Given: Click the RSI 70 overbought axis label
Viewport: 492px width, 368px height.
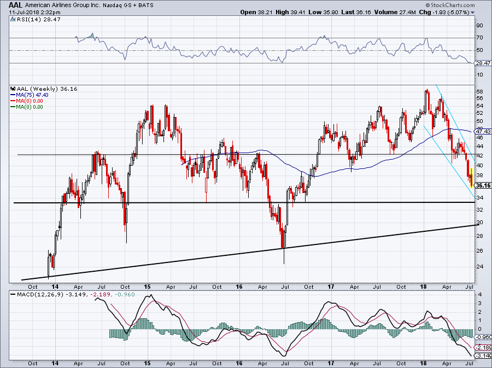Looking at the screenshot, I should 479,38.
